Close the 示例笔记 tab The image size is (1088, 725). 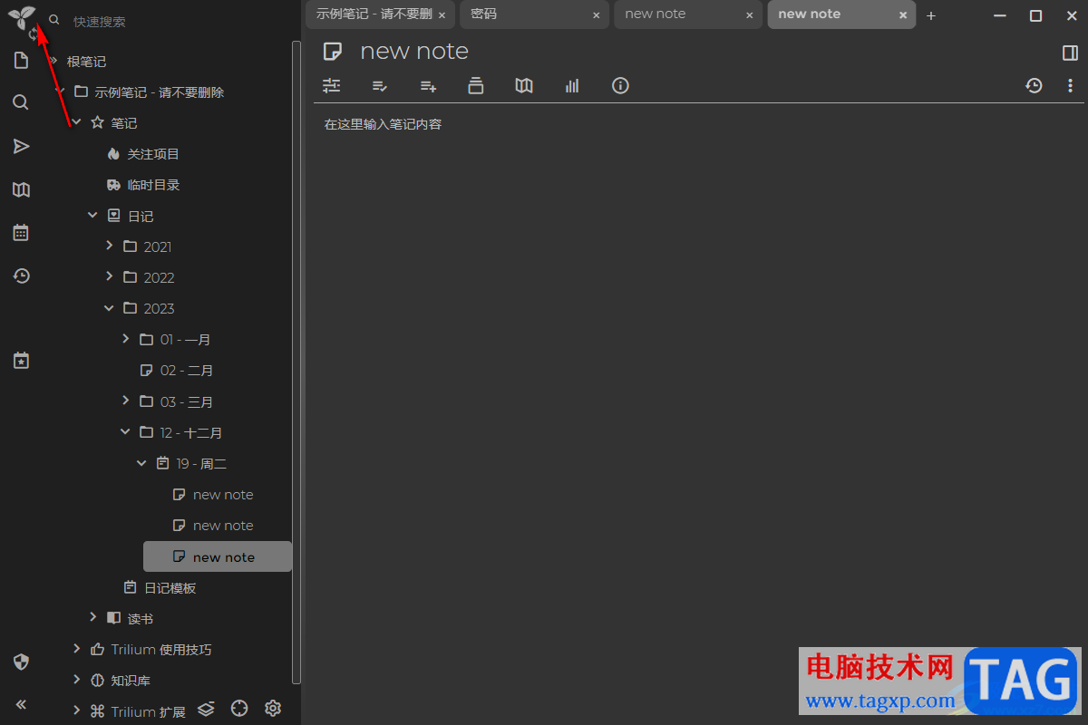tap(442, 15)
